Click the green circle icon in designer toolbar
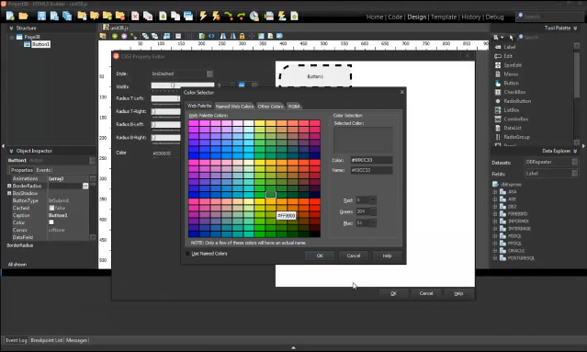The height and width of the screenshot is (352, 587). pos(115,36)
